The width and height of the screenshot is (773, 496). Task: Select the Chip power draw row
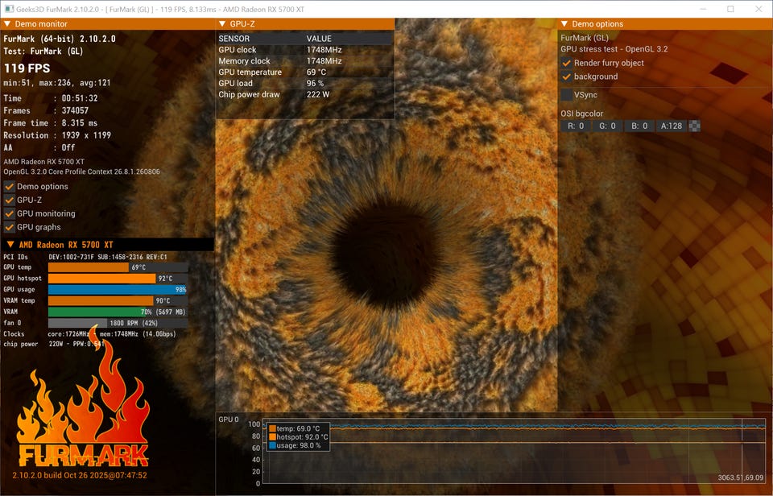pyautogui.click(x=304, y=95)
